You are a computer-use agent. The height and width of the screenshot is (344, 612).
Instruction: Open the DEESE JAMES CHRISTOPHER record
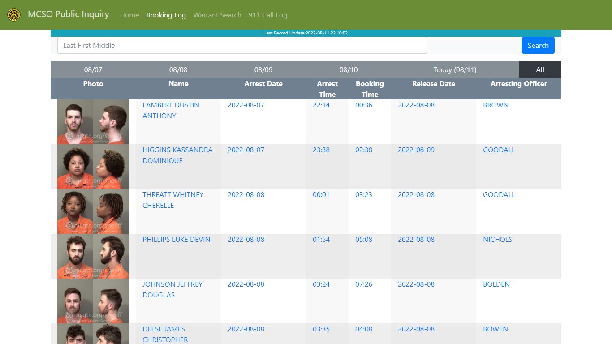click(x=165, y=334)
